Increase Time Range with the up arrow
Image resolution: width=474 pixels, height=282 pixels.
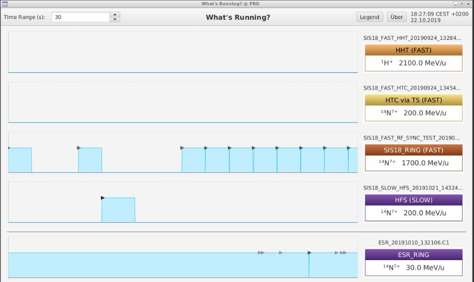pyautogui.click(x=115, y=15)
